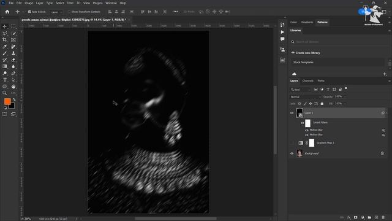The image size is (392, 221).
Task: Filter layers by type layers
Action: (328, 89)
